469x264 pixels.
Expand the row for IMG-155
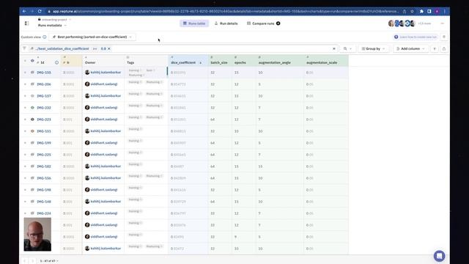25,73
